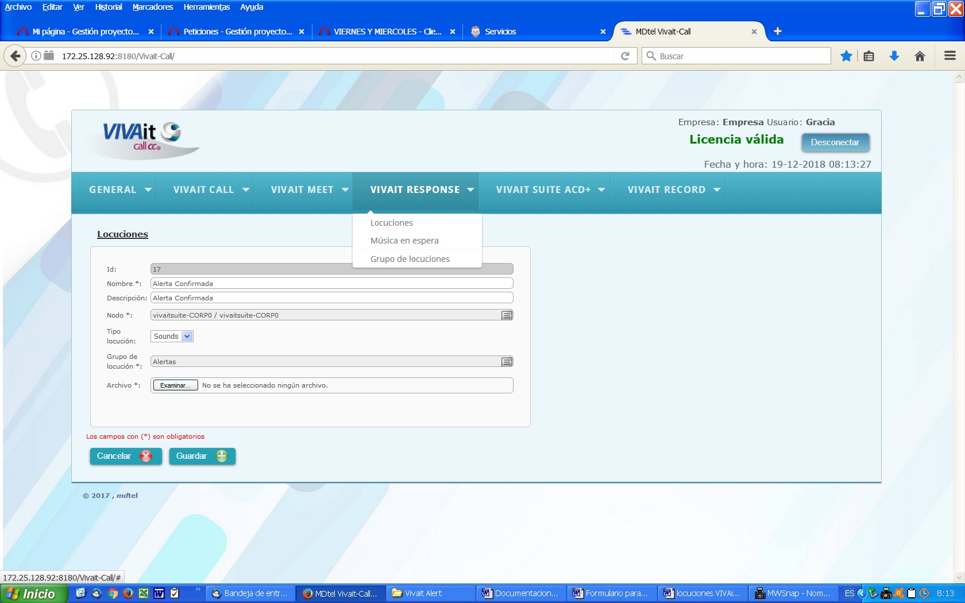Click the Nombre input field
The image size is (965, 603).
331,284
